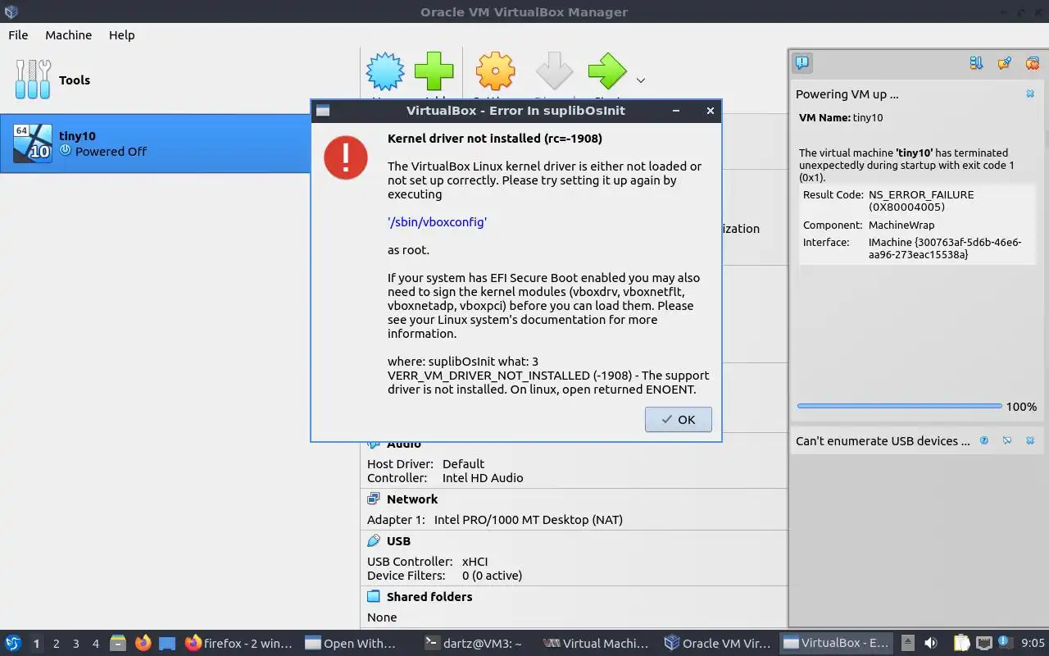This screenshot has width=1049, height=656.
Task: Click the show desktop icon in the taskbar
Action: click(x=167, y=644)
